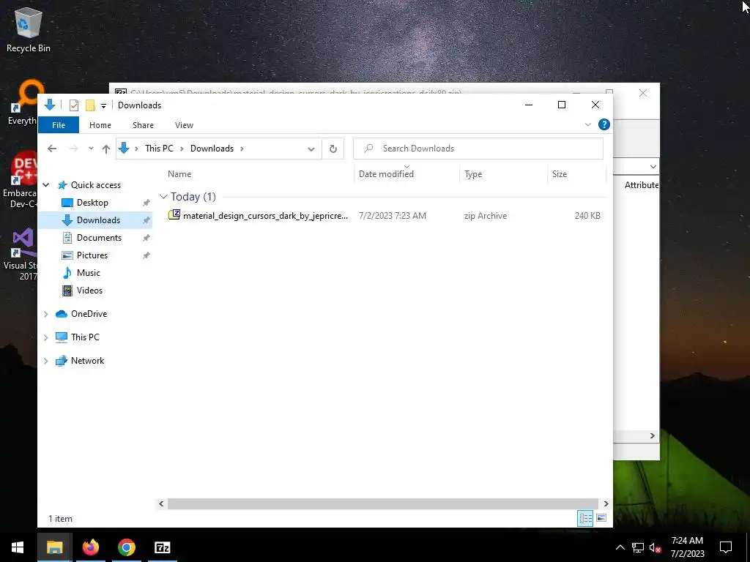750x562 pixels.
Task: Open the Windows Start menu
Action: [18, 547]
